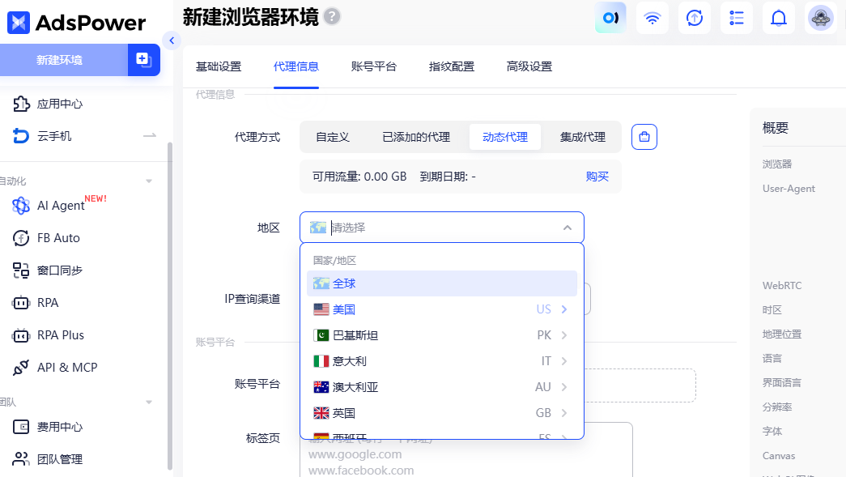This screenshot has width=846, height=477.
Task: Switch to the 基础设置 tab
Action: [x=219, y=66]
